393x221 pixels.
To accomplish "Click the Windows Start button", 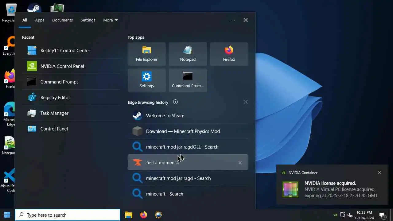I will pos(7,215).
